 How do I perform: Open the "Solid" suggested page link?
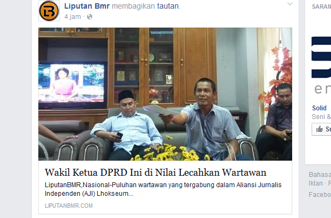pos(319,108)
